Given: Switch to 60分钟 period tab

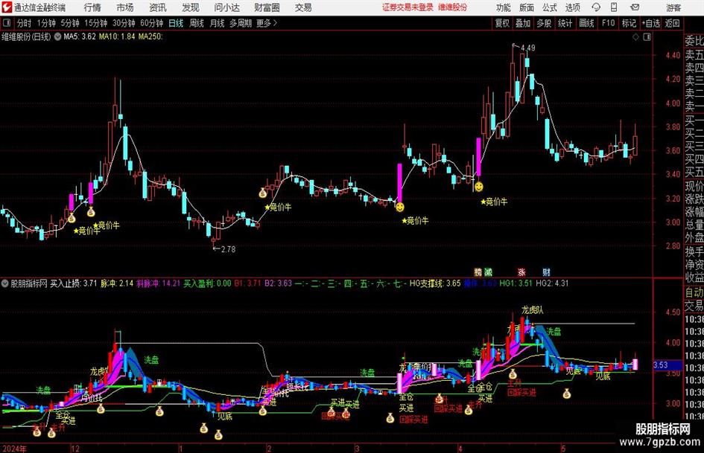Looking at the screenshot, I should (x=151, y=23).
